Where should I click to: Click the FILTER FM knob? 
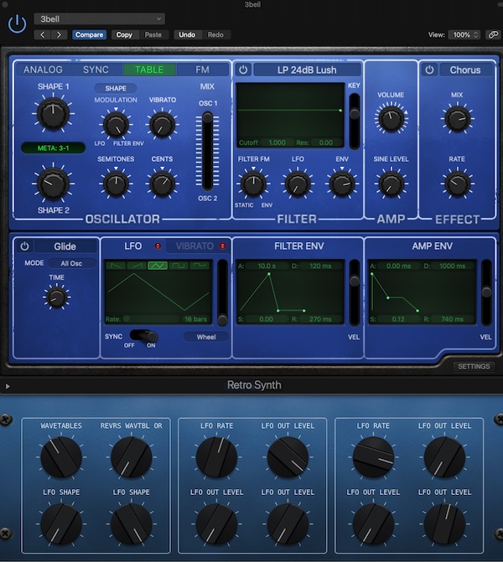(253, 184)
